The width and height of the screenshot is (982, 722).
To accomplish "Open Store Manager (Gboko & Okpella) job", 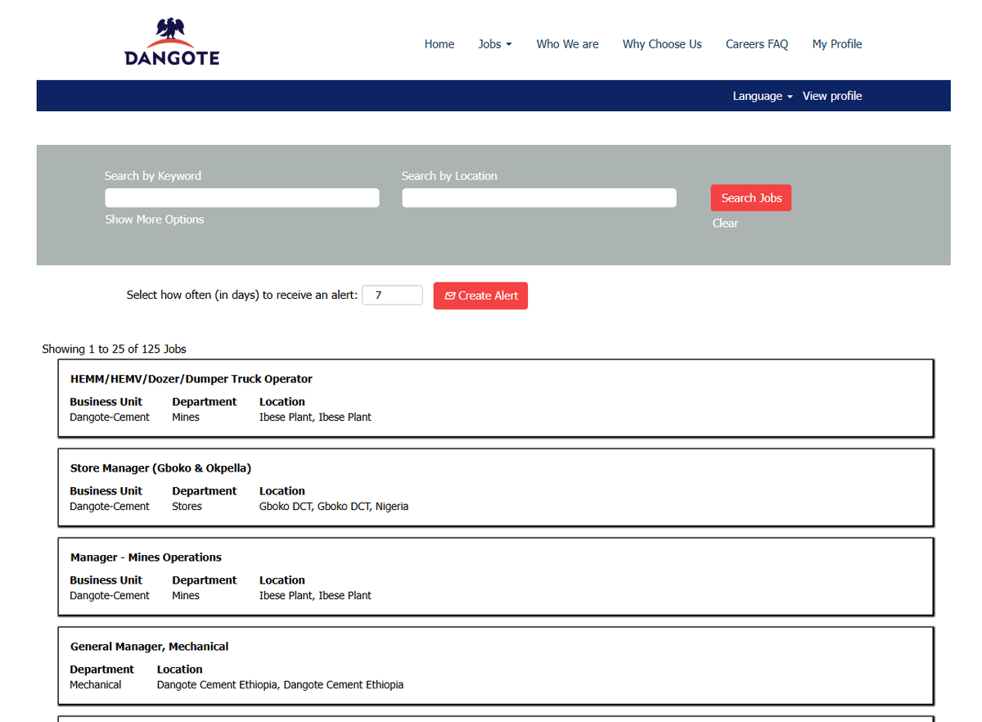I will (160, 468).
